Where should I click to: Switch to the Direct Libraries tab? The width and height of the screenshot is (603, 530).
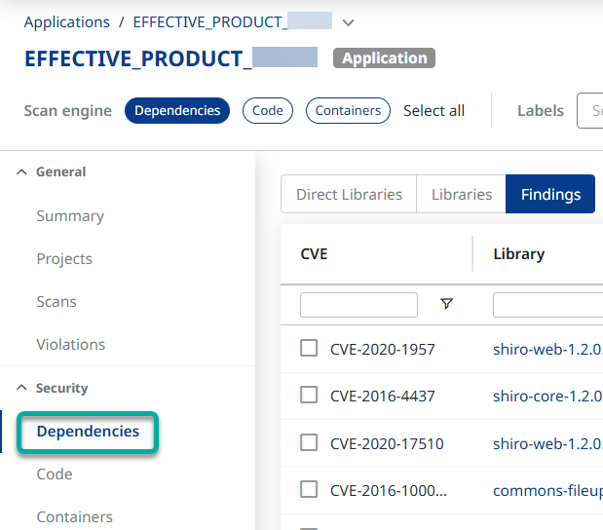(x=349, y=195)
